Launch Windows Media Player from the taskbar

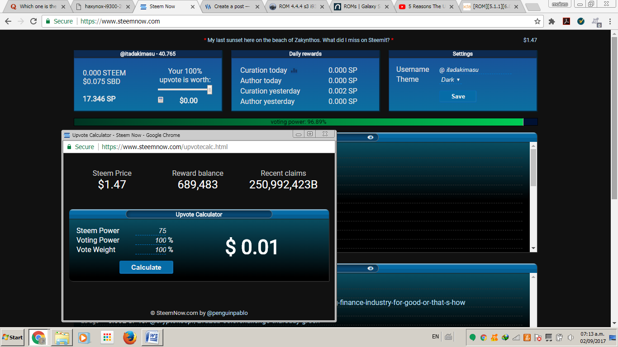(84, 337)
